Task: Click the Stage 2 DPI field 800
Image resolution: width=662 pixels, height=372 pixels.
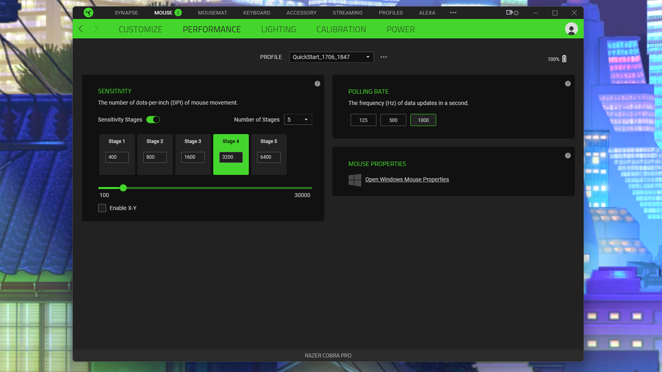Action: (155, 157)
